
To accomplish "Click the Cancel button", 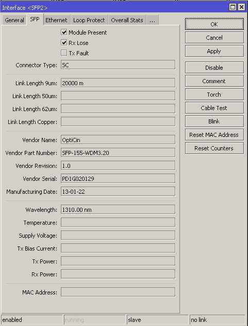I will click(214, 38).
